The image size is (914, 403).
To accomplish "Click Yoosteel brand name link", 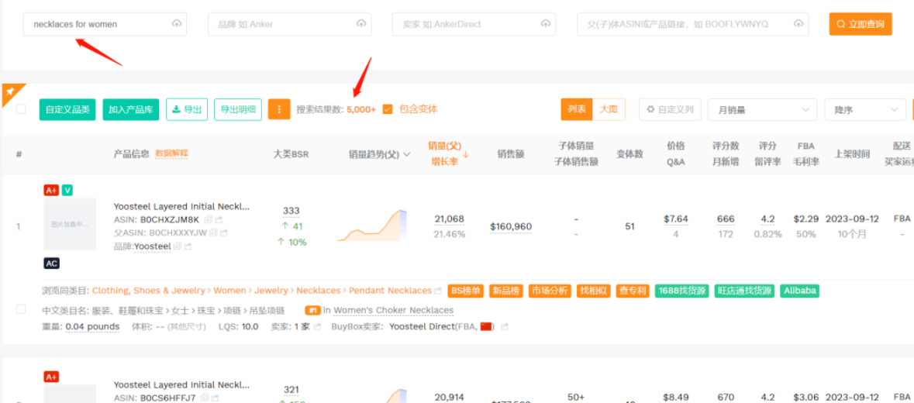I will [x=153, y=246].
